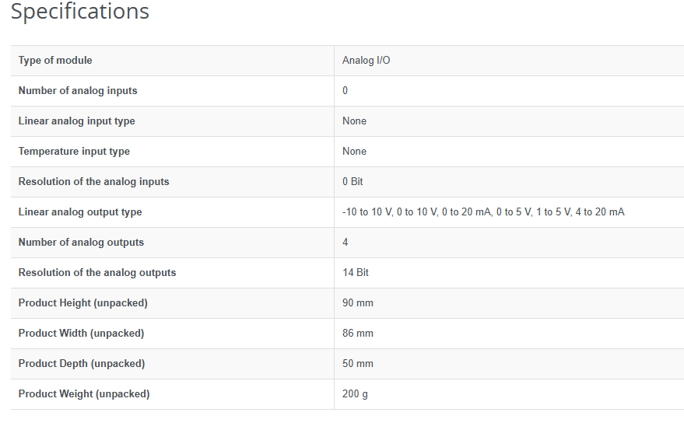This screenshot has width=684, height=423.
Task: Click the Specifications heading
Action: 79,12
